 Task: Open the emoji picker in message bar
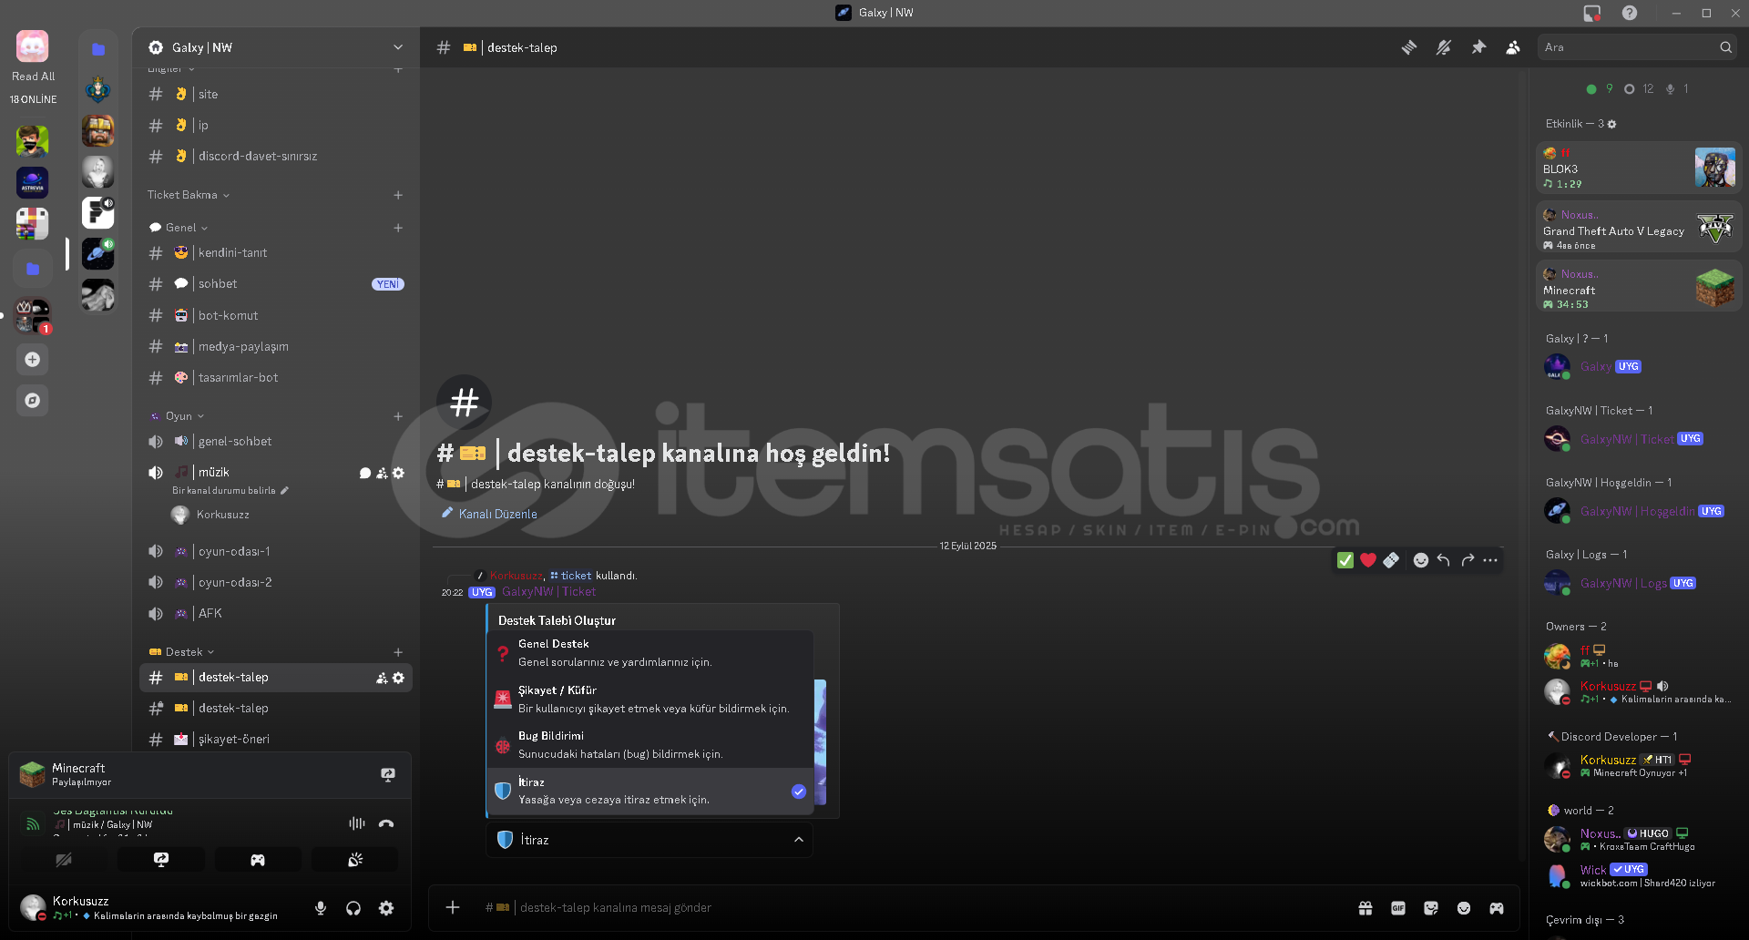click(x=1463, y=908)
